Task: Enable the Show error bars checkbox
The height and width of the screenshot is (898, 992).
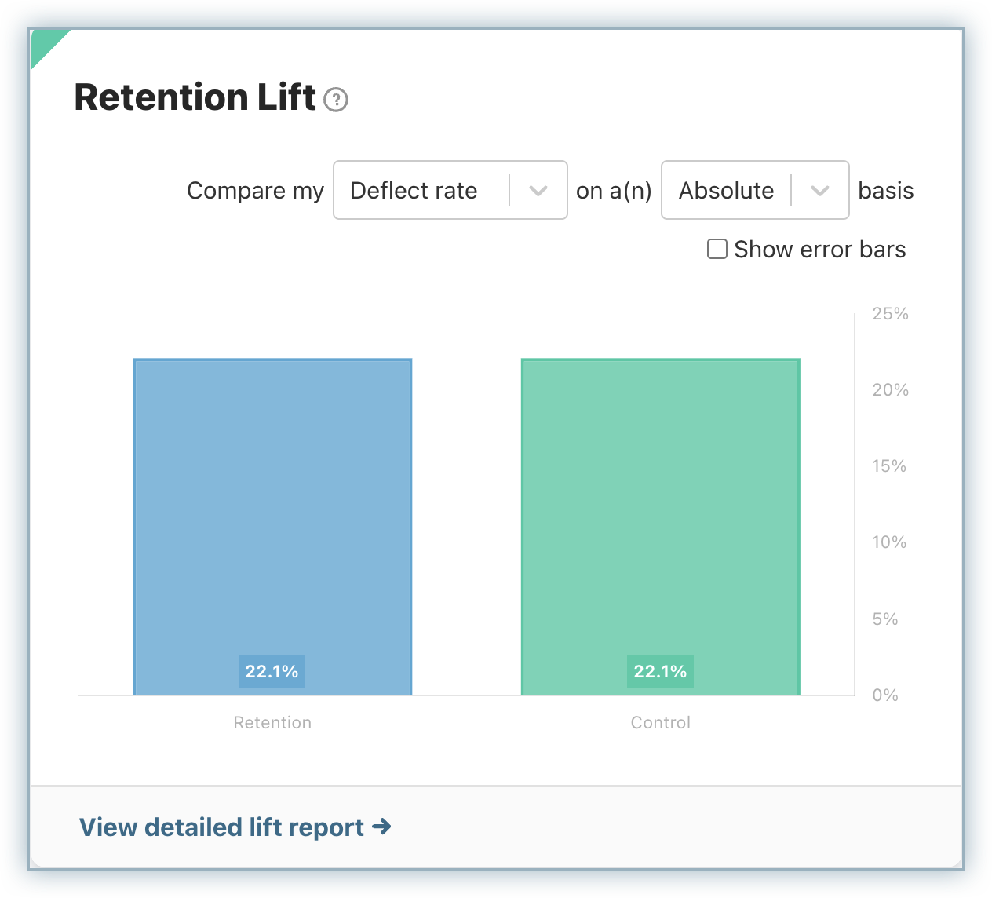Action: [x=717, y=250]
